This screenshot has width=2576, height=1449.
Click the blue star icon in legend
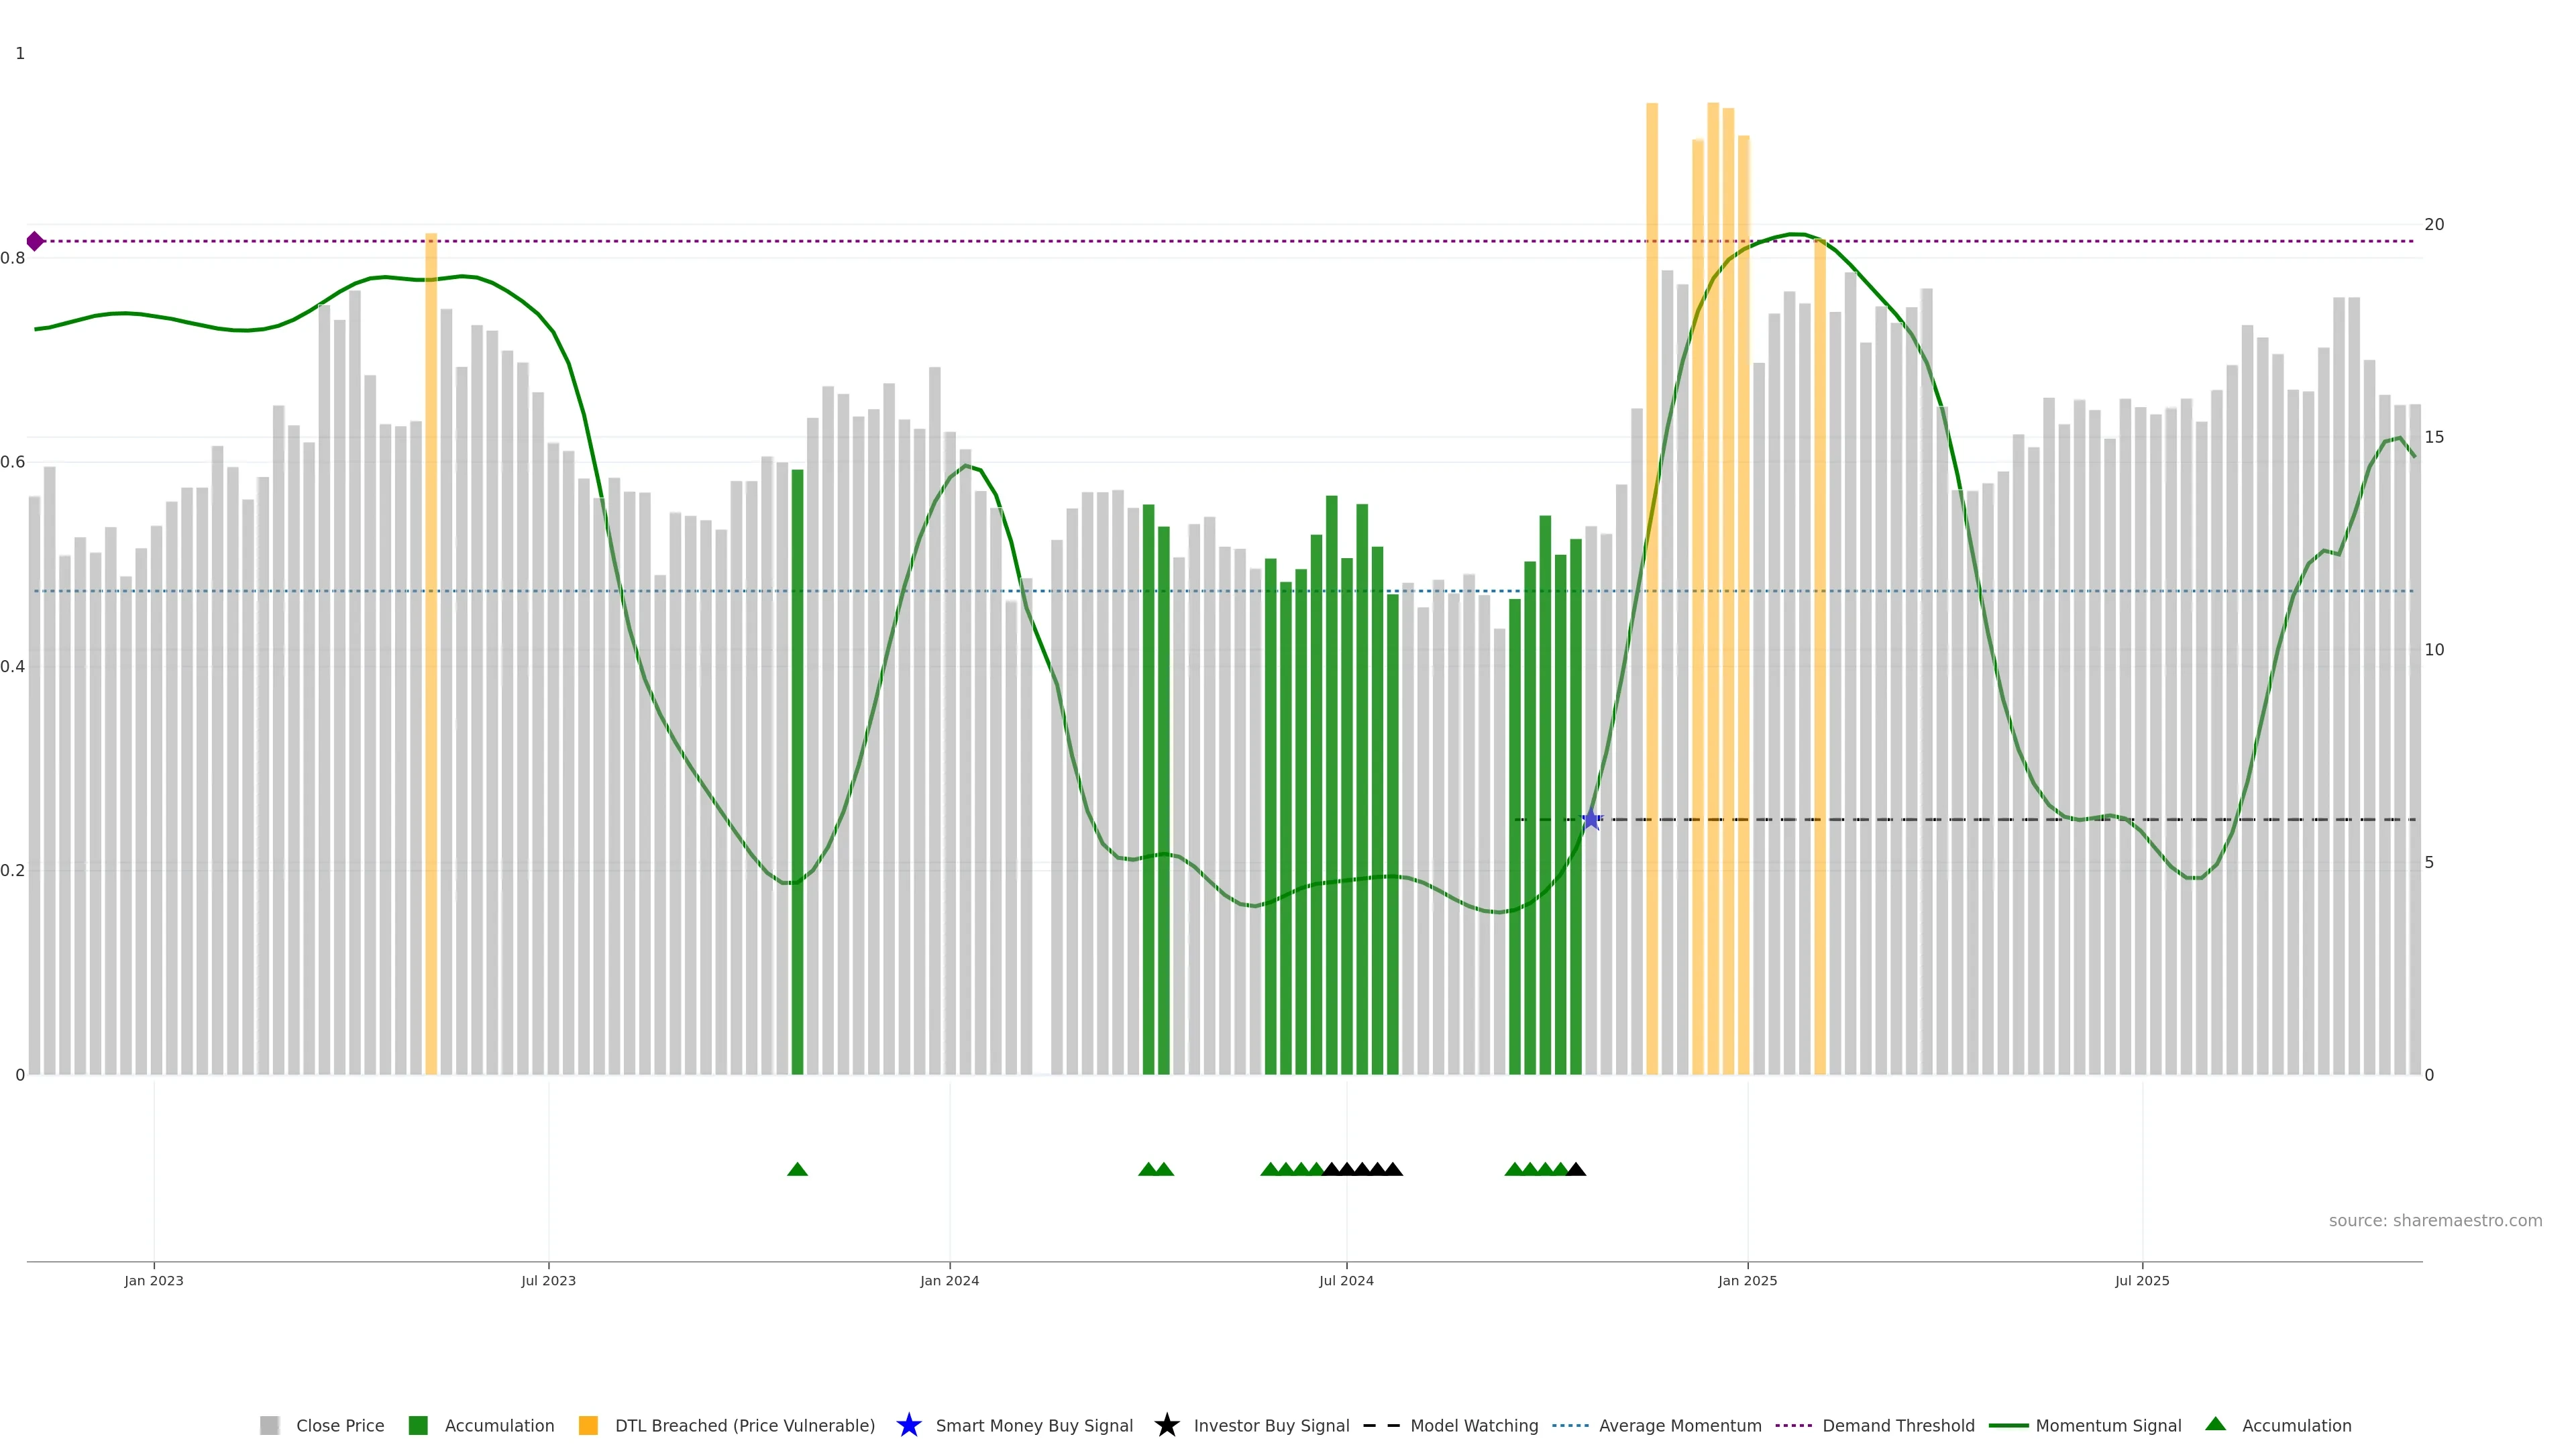coord(908,1425)
